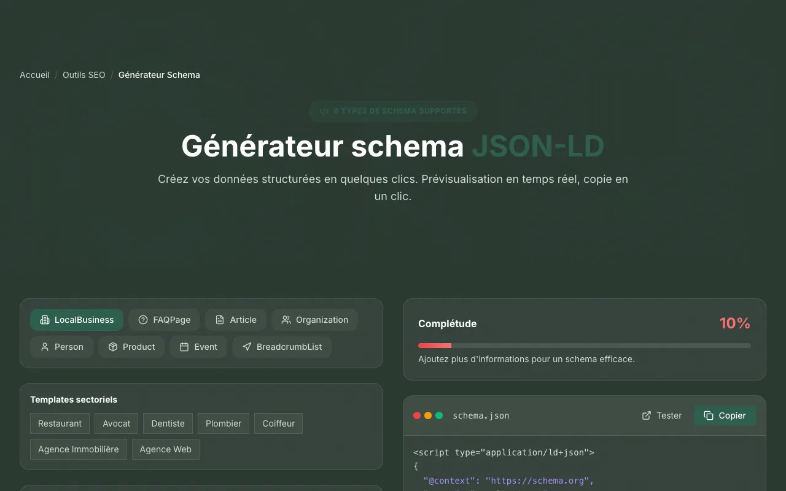Apply the Restaurant sector template

click(x=60, y=423)
